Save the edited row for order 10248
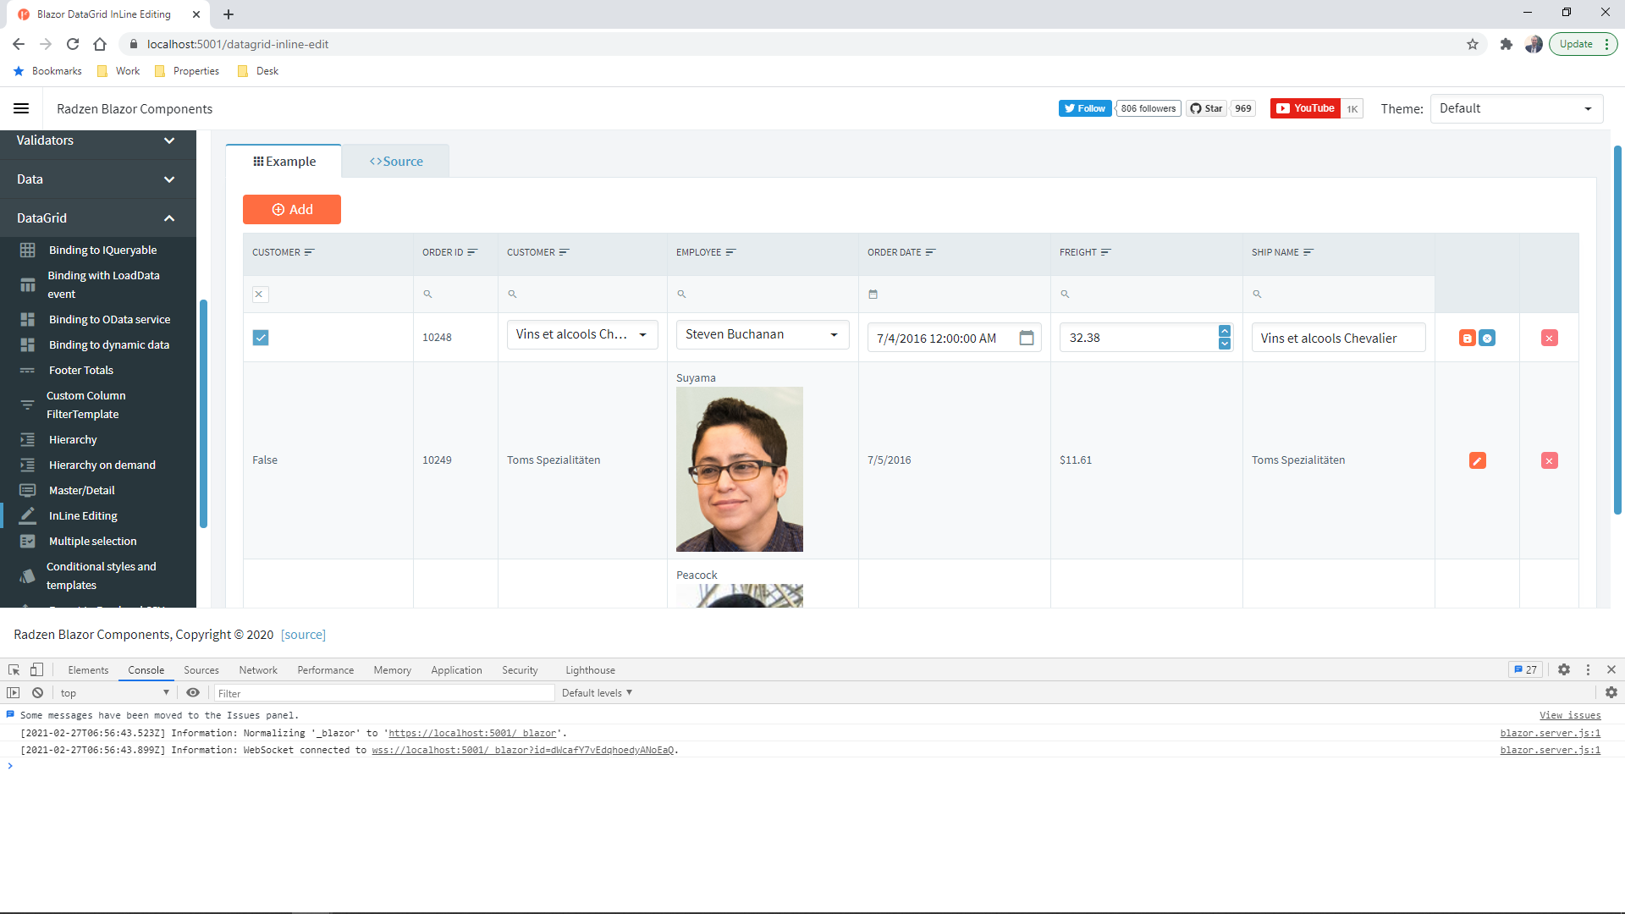This screenshot has width=1625, height=914. 1468,339
